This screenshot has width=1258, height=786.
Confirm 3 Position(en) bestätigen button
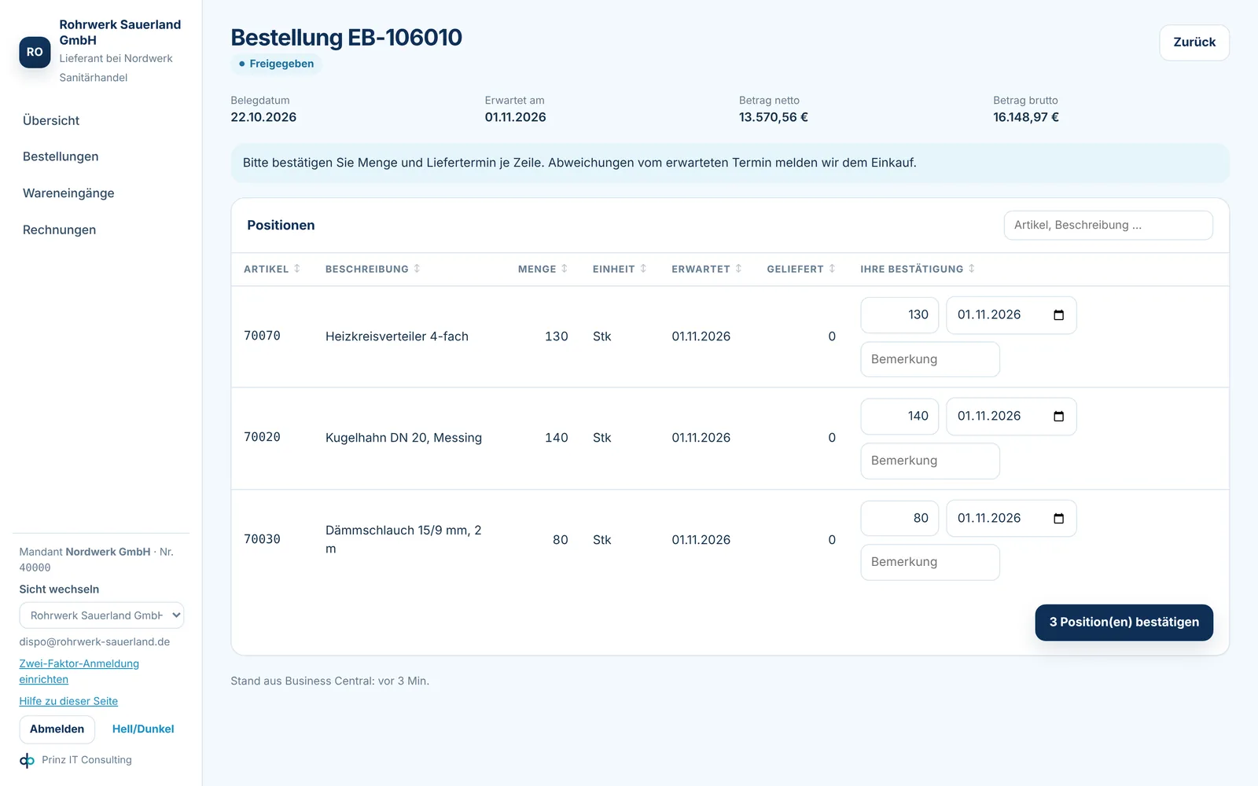pyautogui.click(x=1124, y=623)
